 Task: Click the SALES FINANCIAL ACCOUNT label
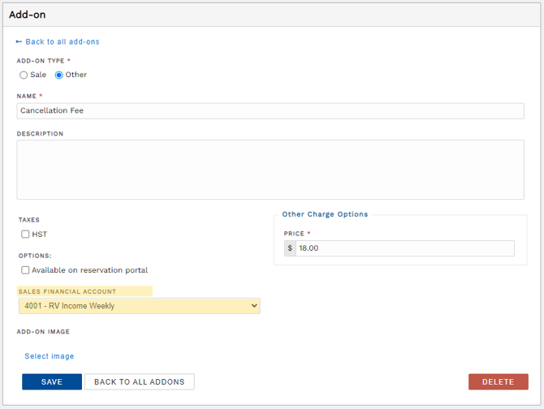coord(67,291)
